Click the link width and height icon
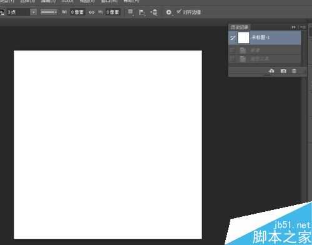Image resolution: width=312 pixels, height=245 pixels. (92, 12)
